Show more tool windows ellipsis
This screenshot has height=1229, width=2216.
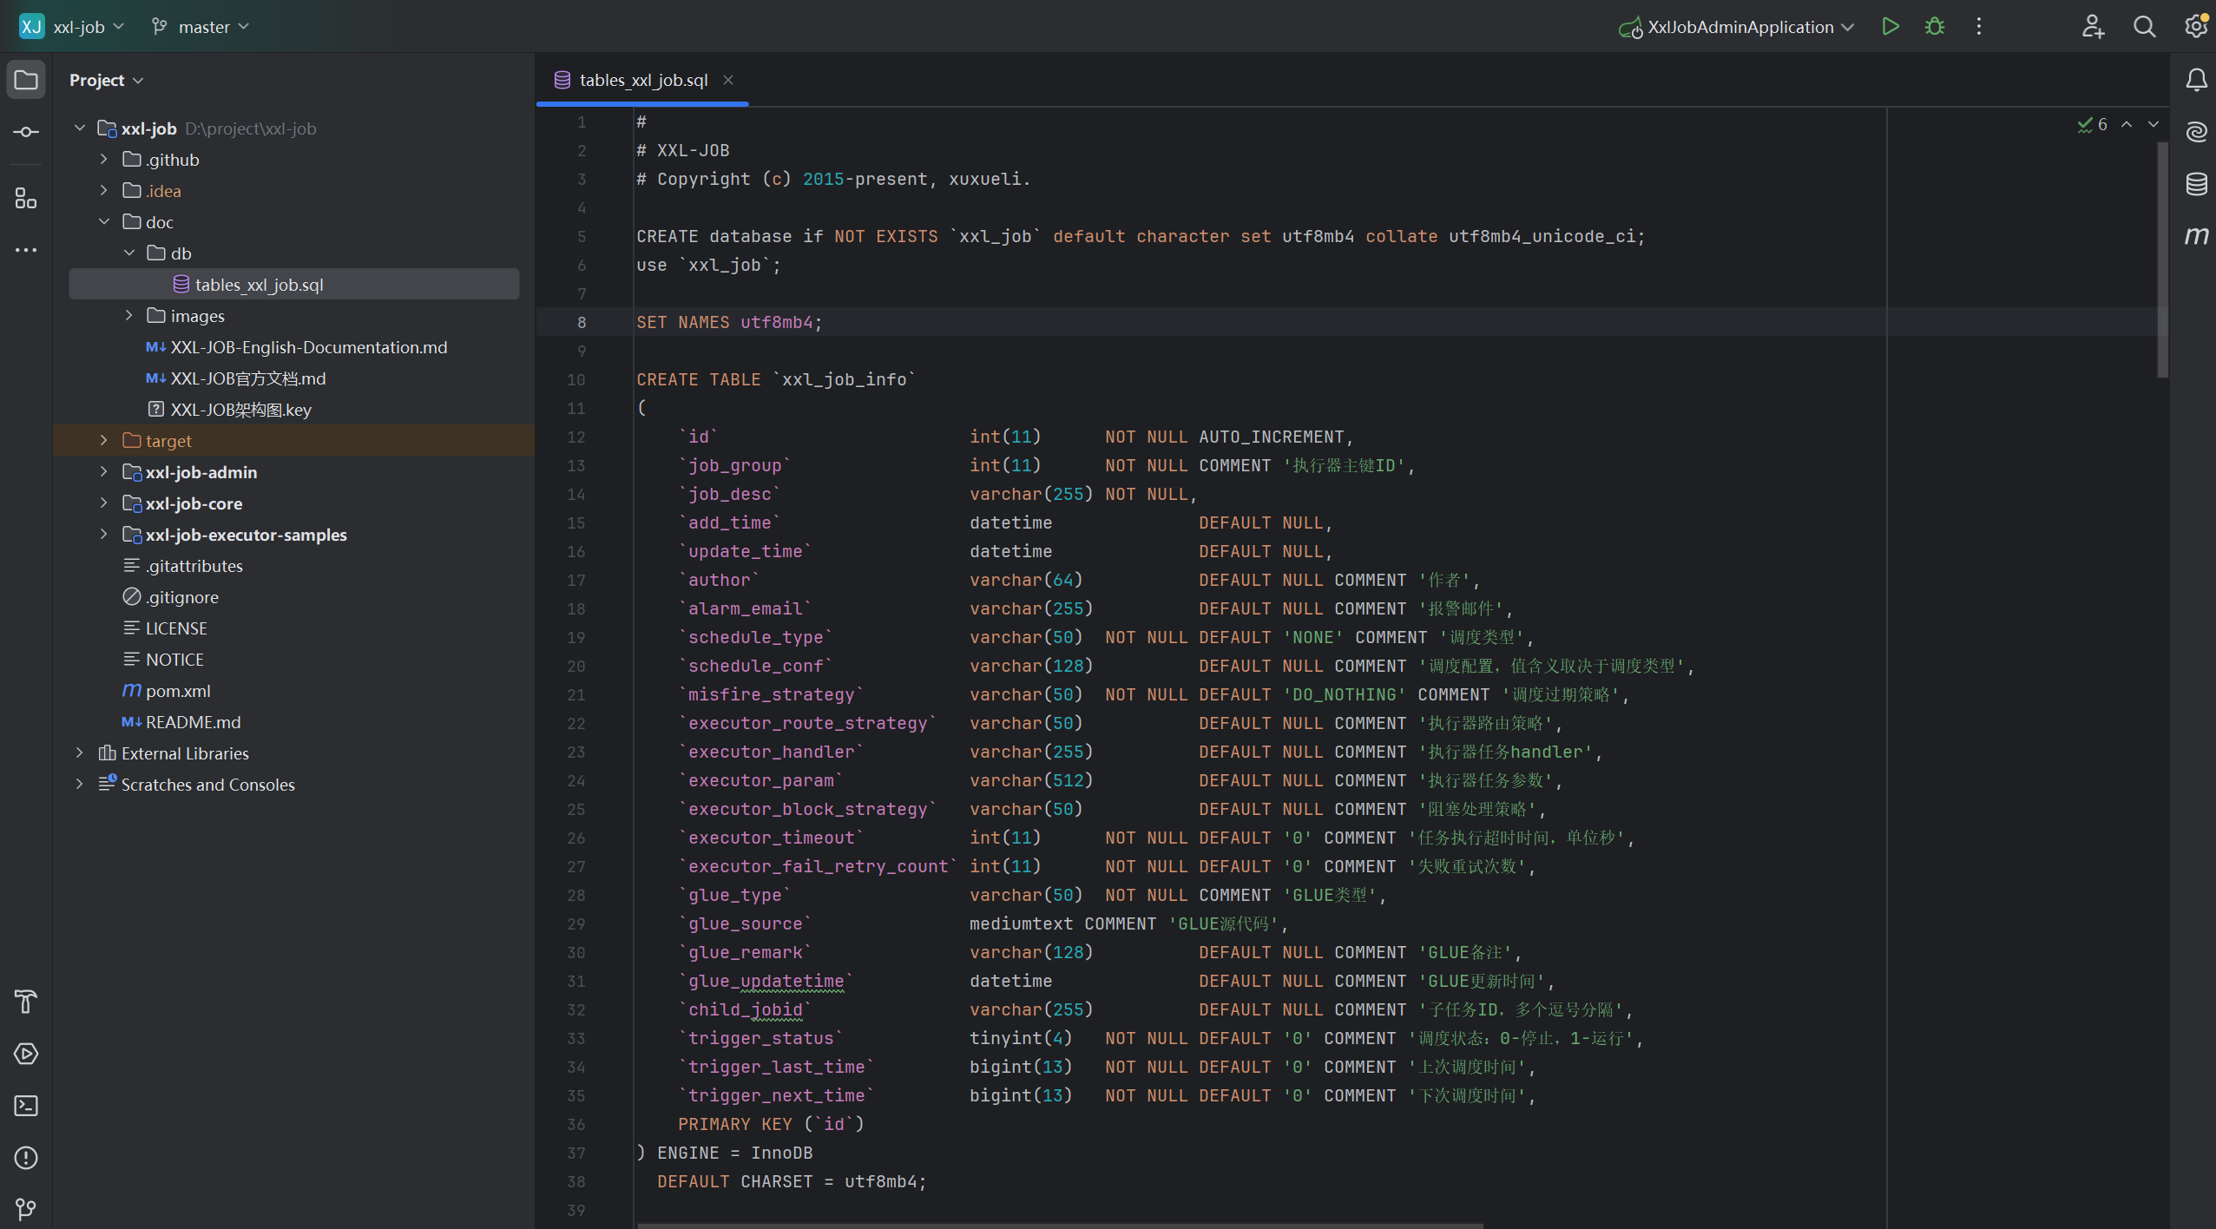pyautogui.click(x=26, y=250)
